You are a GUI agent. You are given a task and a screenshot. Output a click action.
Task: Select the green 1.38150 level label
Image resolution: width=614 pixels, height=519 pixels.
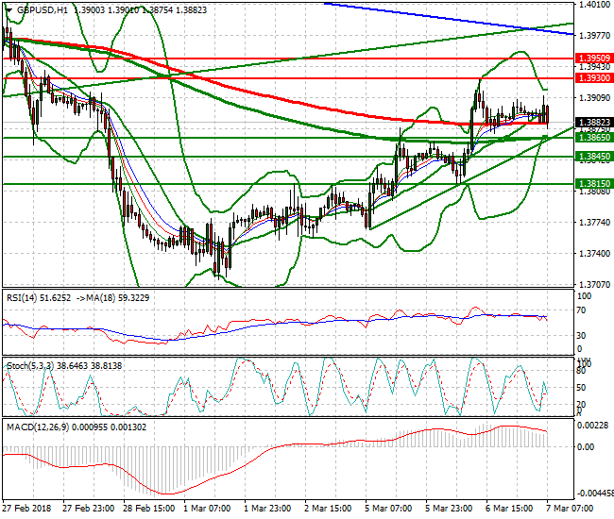click(594, 183)
